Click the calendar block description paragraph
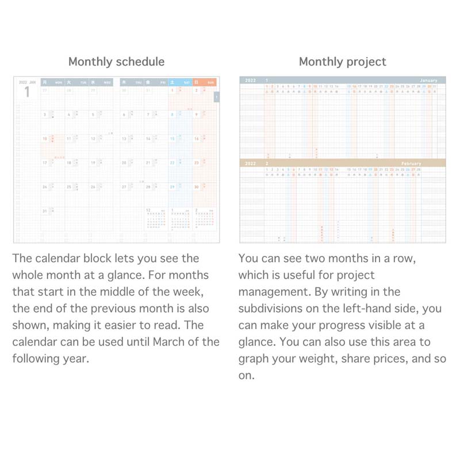The width and height of the screenshot is (460, 460). pos(116,308)
